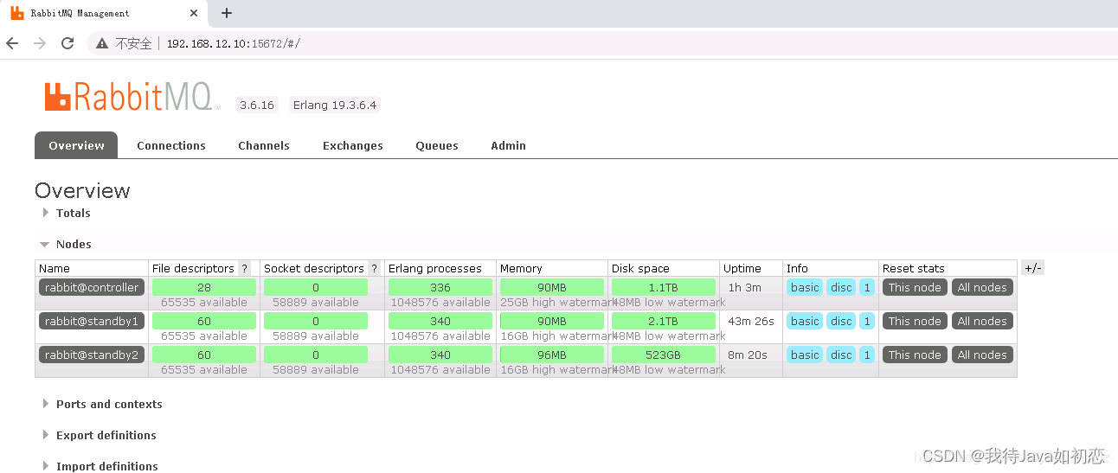The width and height of the screenshot is (1118, 473).
Task: Click version label 3.6.16
Action: (257, 105)
